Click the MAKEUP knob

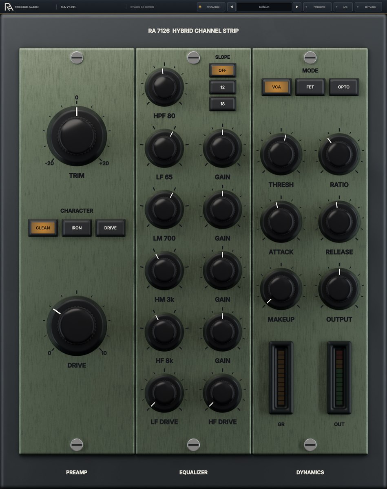click(x=281, y=289)
